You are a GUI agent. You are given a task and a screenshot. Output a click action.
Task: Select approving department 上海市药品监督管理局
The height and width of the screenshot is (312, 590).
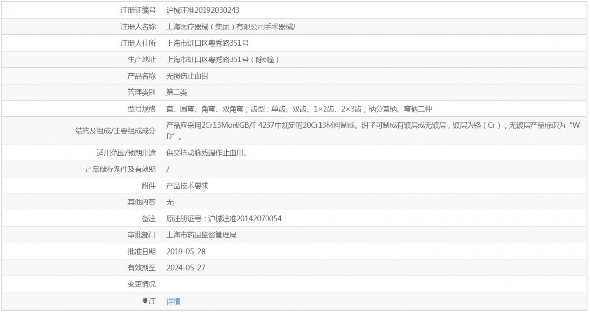tap(202, 235)
